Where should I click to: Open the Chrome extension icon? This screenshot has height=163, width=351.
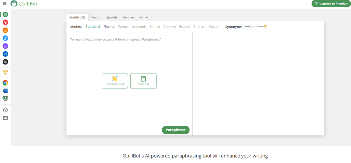[x=6, y=83]
